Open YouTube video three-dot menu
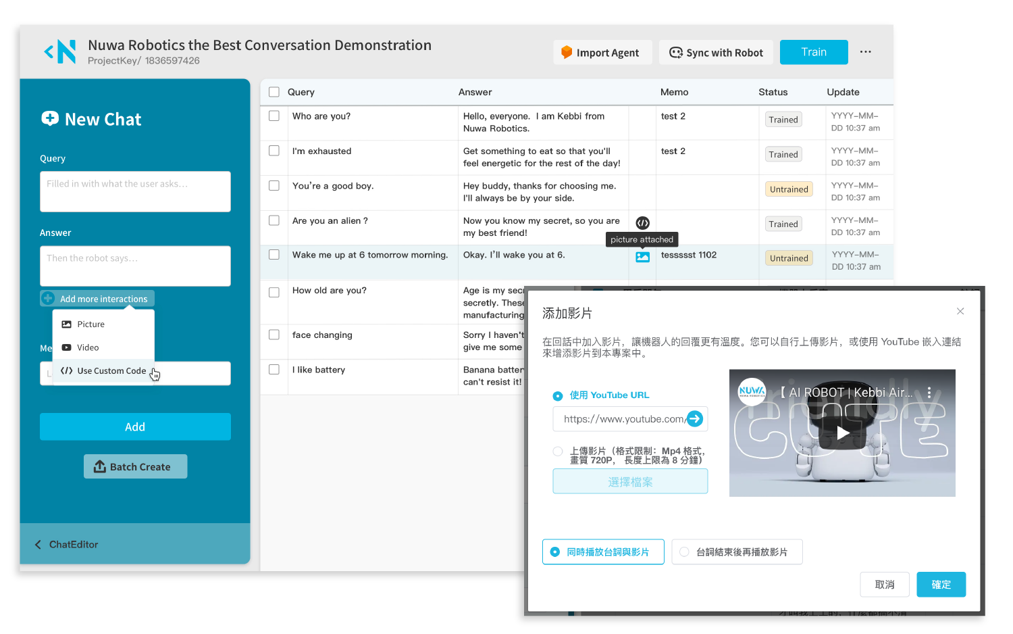 pos(929,392)
